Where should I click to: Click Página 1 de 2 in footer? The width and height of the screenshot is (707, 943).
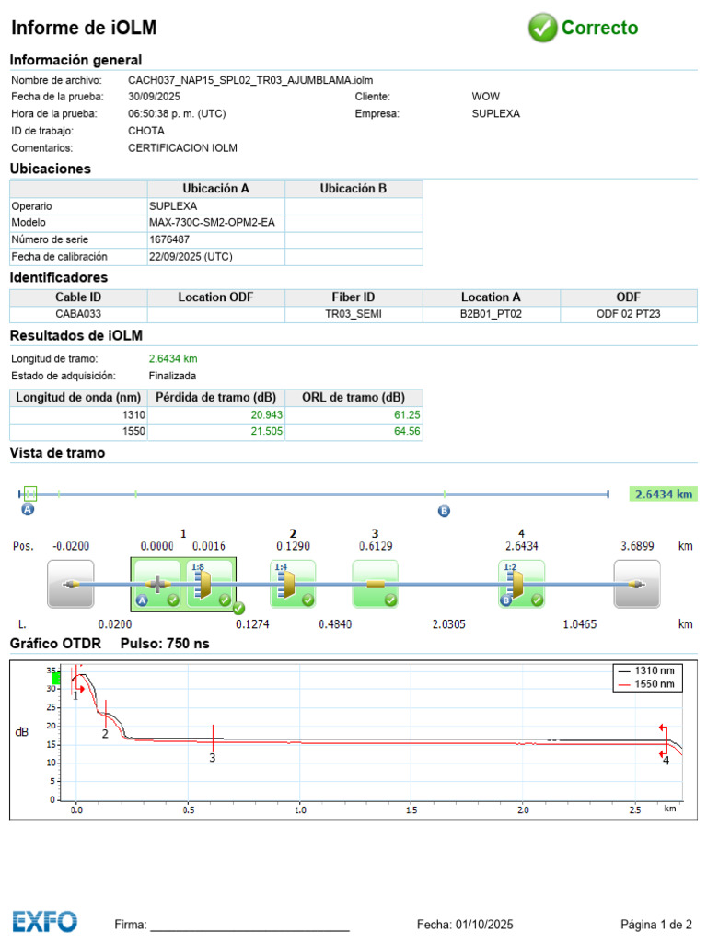tap(656, 925)
